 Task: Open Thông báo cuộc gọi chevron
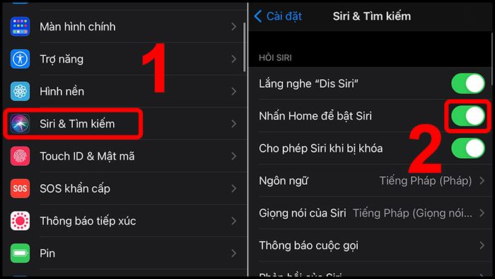click(482, 245)
